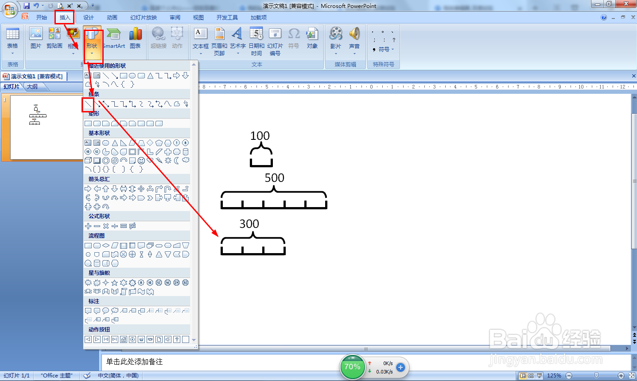This screenshot has height=381, width=637.
Task: Insert an 对象 object
Action: pyautogui.click(x=312, y=38)
